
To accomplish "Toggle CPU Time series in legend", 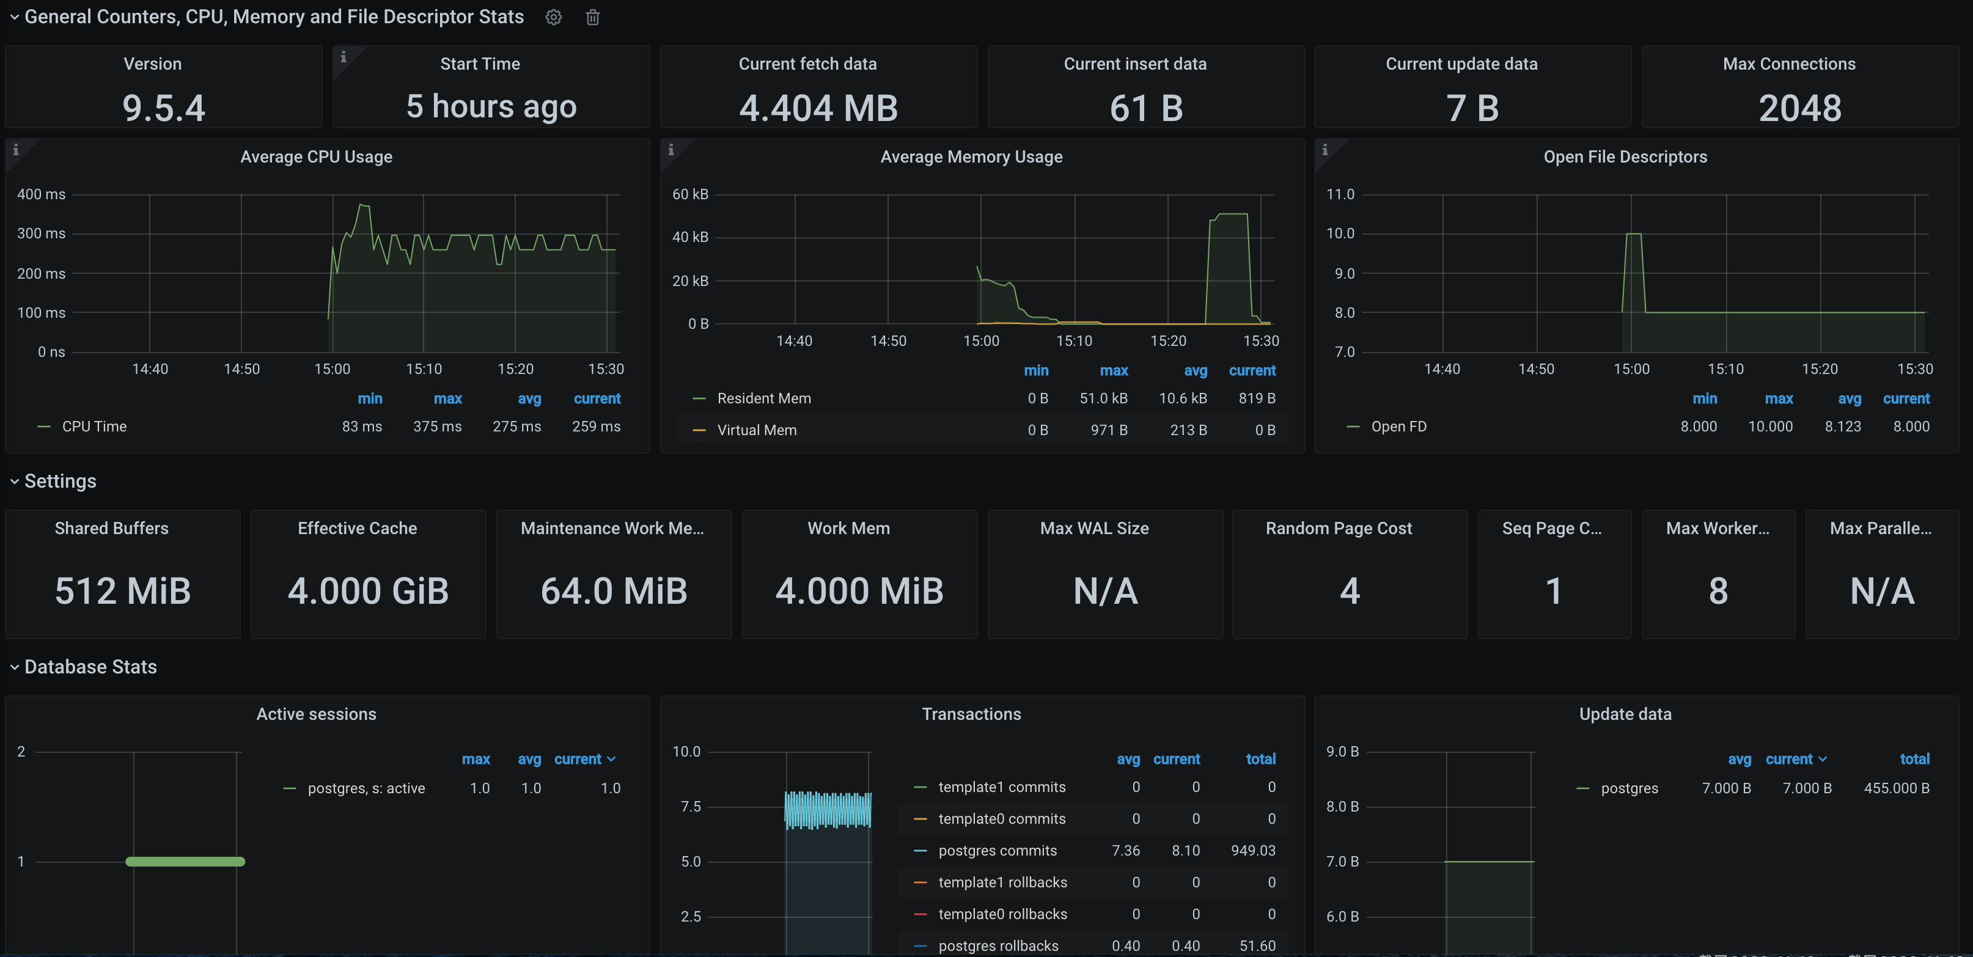I will pos(94,427).
